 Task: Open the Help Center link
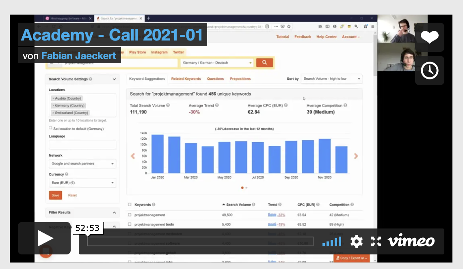[327, 37]
